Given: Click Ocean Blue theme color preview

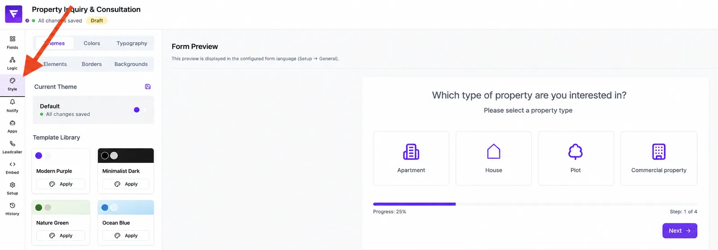Looking at the screenshot, I should pos(126,207).
